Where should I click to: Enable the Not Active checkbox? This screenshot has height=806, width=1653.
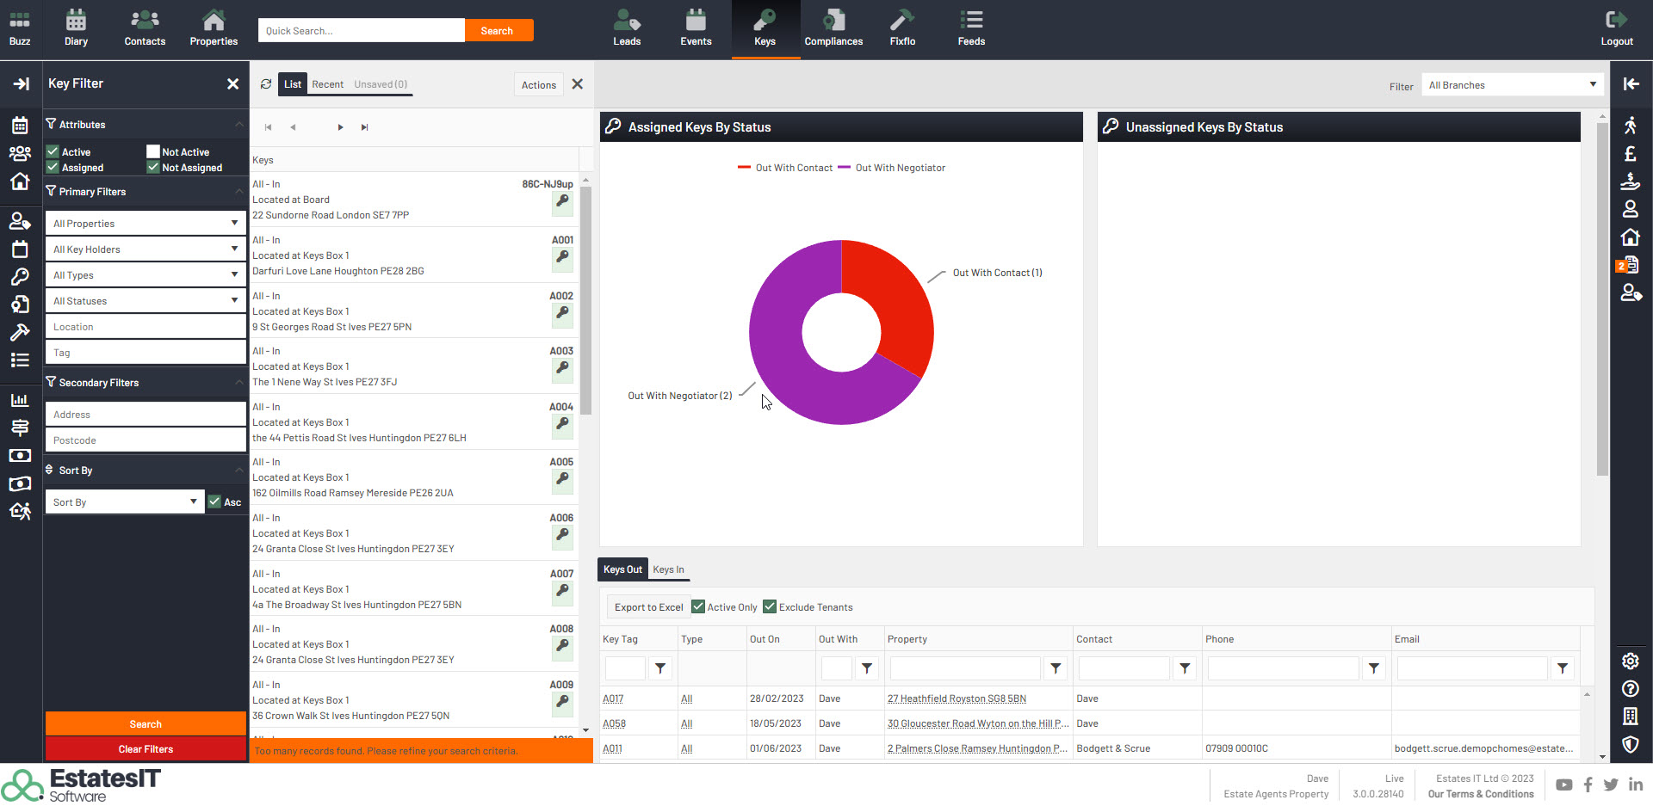tap(153, 151)
